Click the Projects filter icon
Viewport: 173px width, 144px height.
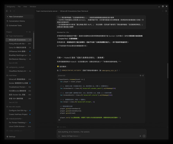(x=27, y=32)
